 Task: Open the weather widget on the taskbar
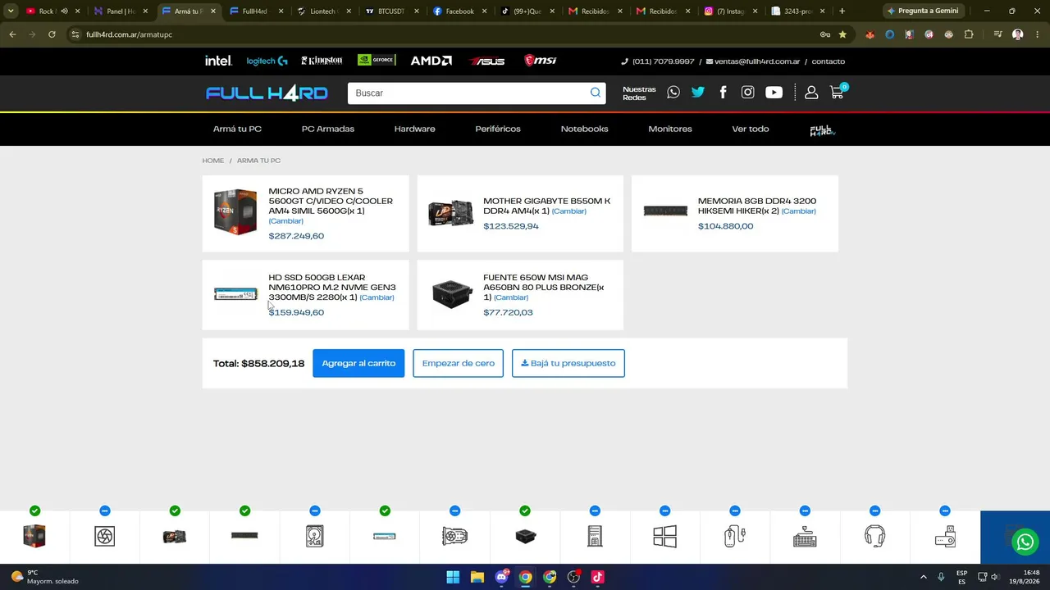pos(45,577)
